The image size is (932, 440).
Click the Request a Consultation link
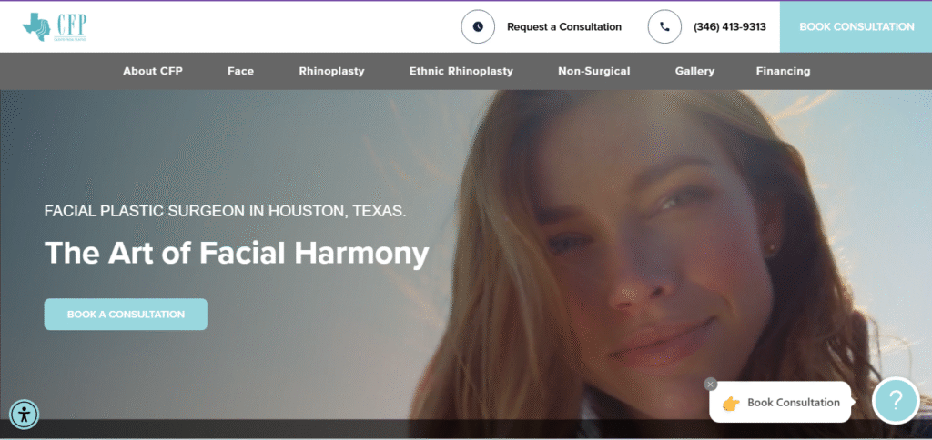[x=563, y=27]
